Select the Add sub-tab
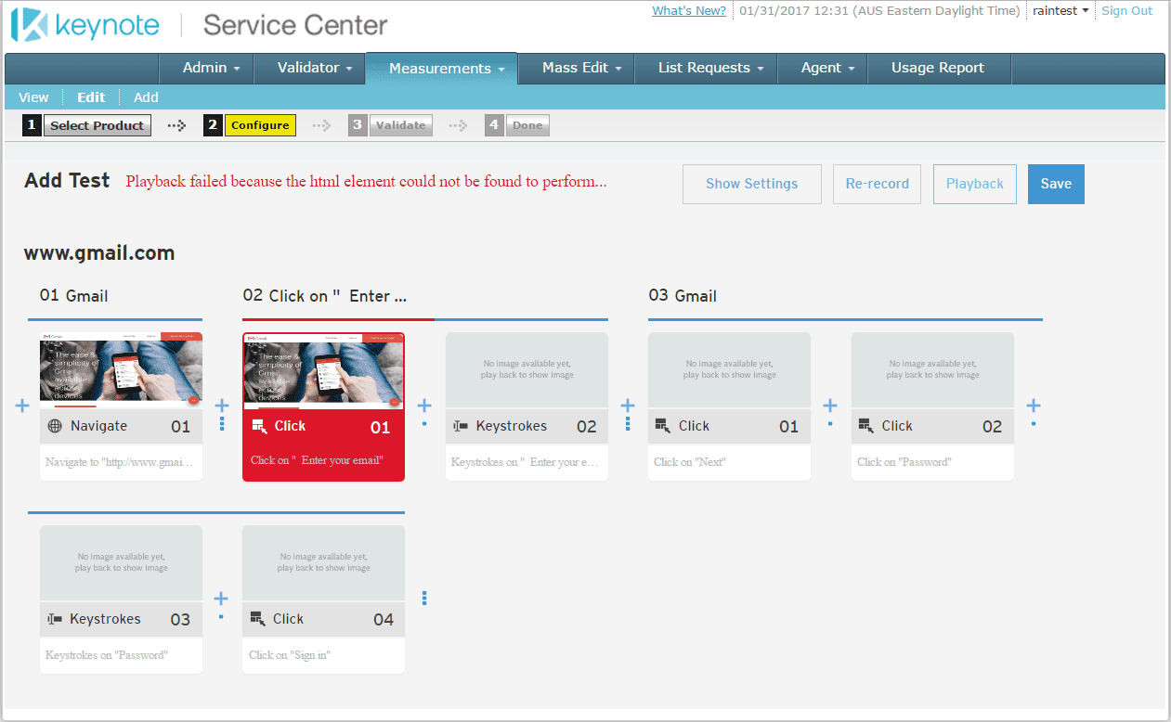Viewport: 1171px width, 722px height. (146, 97)
